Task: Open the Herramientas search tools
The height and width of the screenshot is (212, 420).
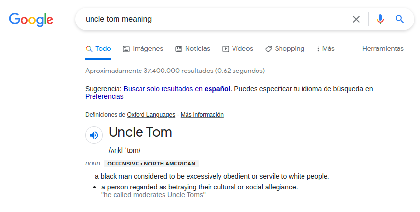Action: click(x=383, y=49)
